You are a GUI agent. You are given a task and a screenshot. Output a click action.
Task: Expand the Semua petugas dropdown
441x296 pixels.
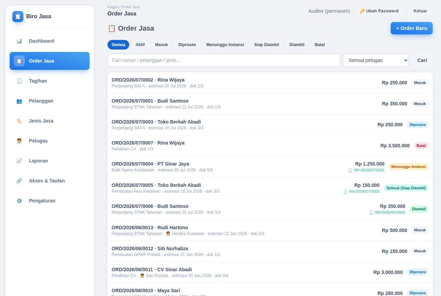pos(376,60)
